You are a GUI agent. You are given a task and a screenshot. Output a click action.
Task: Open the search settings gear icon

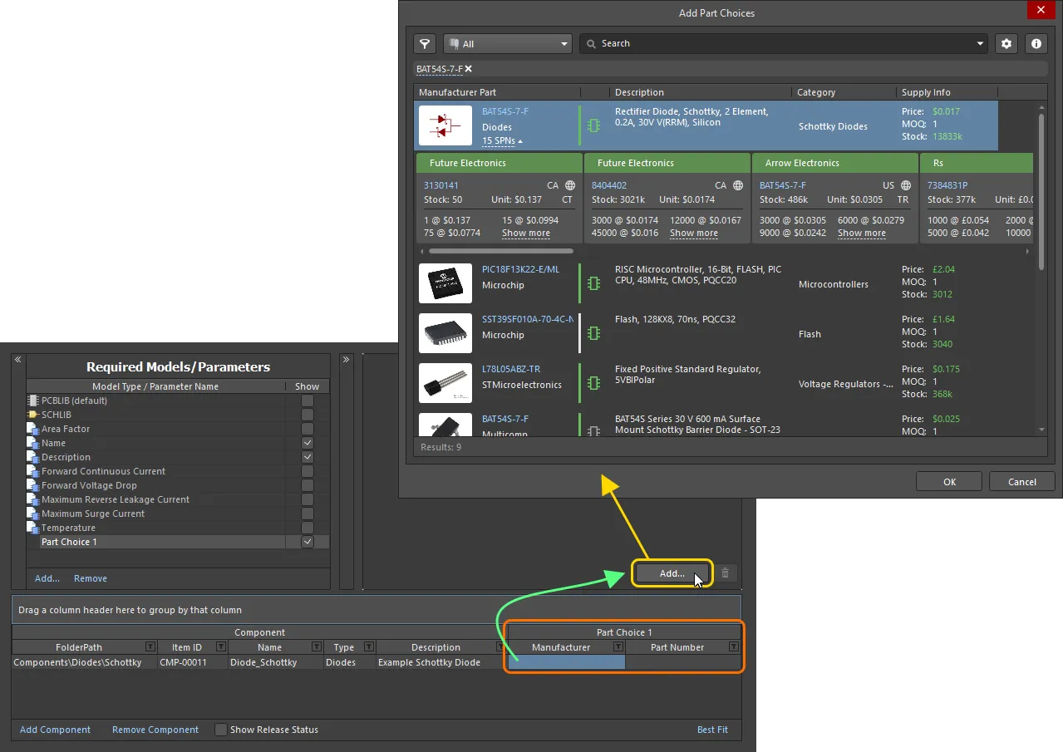[1006, 43]
